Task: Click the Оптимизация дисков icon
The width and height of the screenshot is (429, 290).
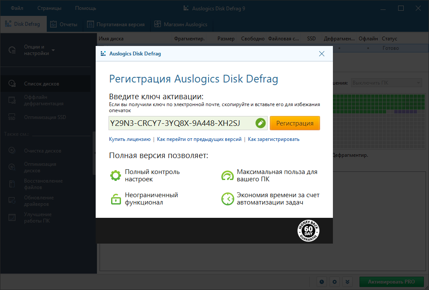Action: click(x=12, y=167)
